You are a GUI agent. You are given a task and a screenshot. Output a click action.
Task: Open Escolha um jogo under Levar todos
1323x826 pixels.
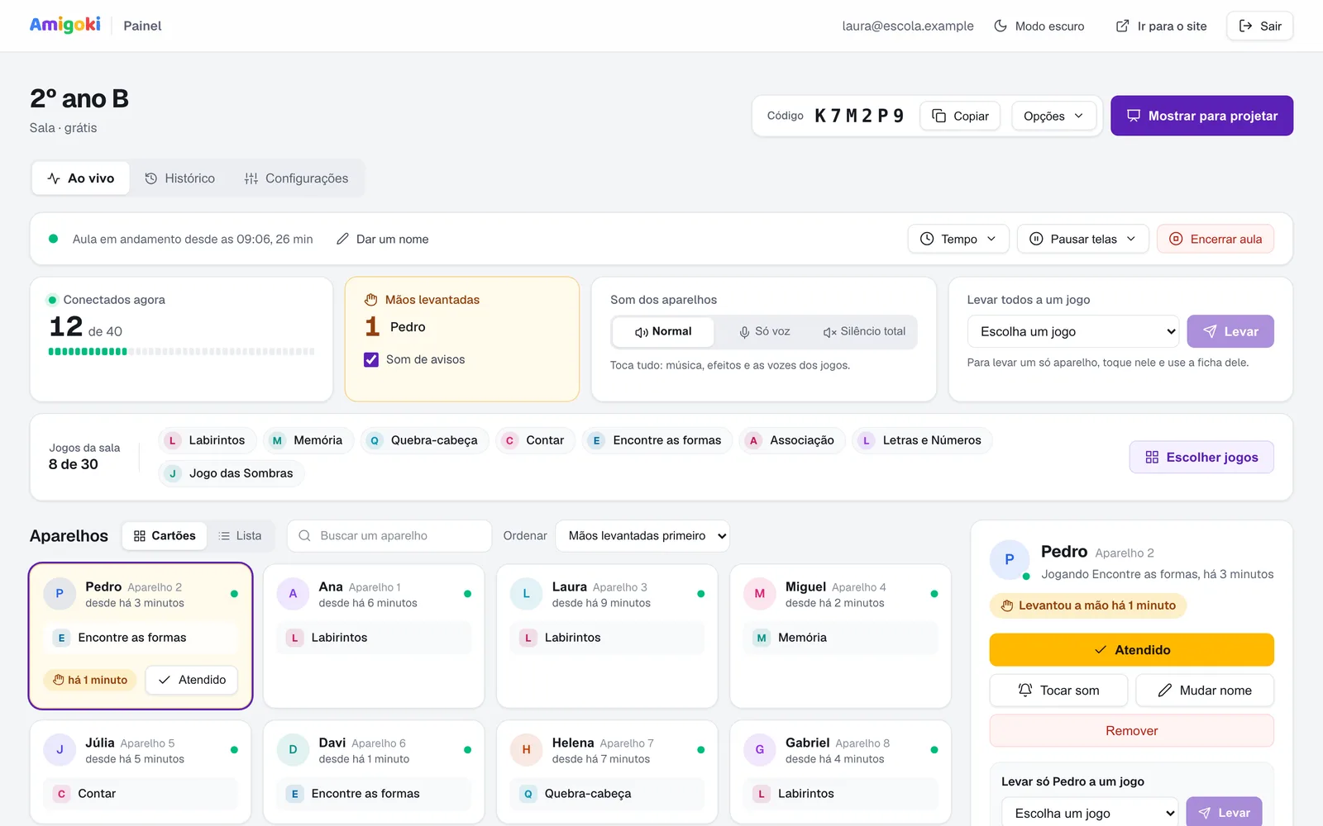tap(1073, 331)
